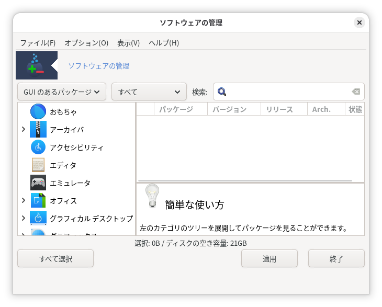This screenshot has width=382, height=307.
Task: Click the エディタ notepad icon
Action: (38, 165)
